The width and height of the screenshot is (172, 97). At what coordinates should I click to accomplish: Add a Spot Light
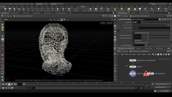[96, 9]
